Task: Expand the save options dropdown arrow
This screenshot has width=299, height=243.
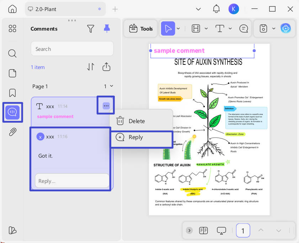Action: (274, 28)
